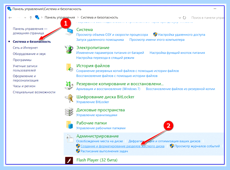Open Учетные записи пользователей category
Viewport: 230px width, 170px height.
25,68
